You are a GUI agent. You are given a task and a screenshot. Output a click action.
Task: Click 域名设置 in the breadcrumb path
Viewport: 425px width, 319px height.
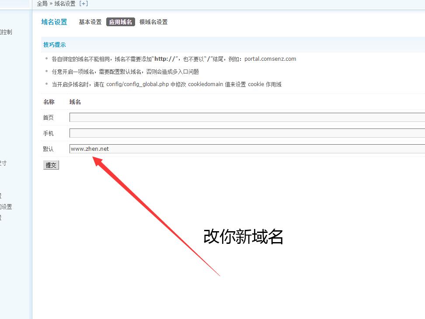(x=65, y=3)
